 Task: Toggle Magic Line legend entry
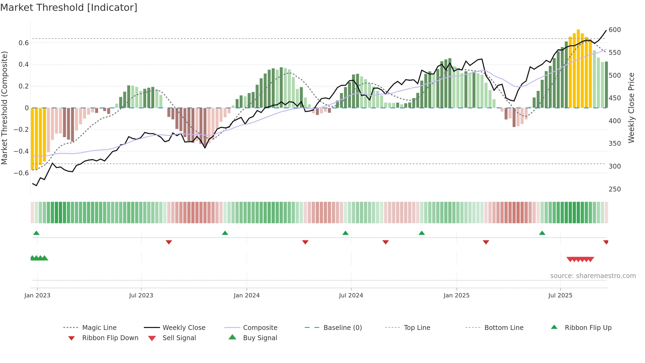pos(90,328)
